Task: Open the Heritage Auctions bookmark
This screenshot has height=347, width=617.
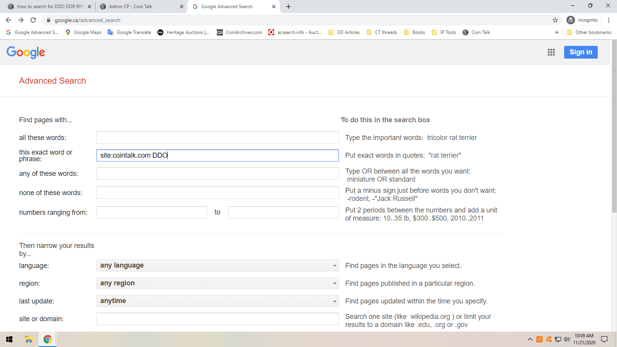Action: (x=183, y=32)
